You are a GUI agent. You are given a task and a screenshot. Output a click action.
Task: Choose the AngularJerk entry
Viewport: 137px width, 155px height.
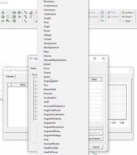(x=49, y=123)
